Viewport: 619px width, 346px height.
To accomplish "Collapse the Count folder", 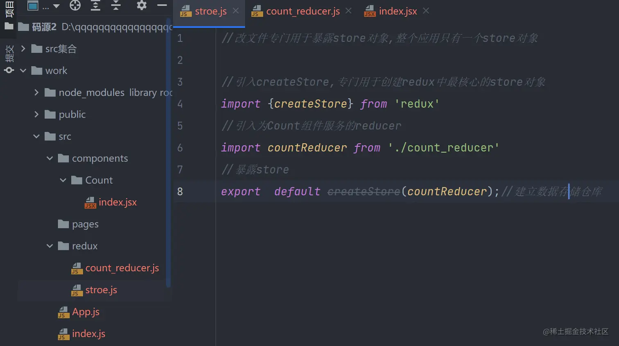I will click(x=63, y=180).
